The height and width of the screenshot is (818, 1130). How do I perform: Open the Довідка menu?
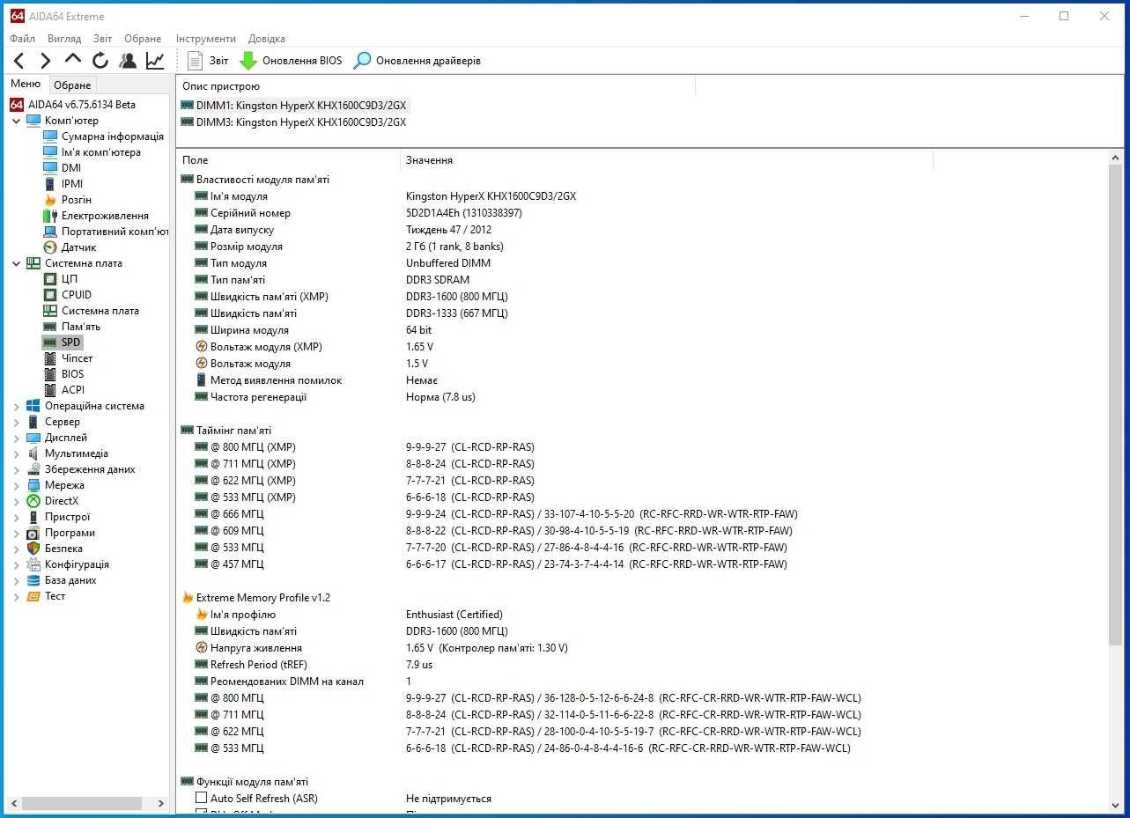[x=267, y=39]
